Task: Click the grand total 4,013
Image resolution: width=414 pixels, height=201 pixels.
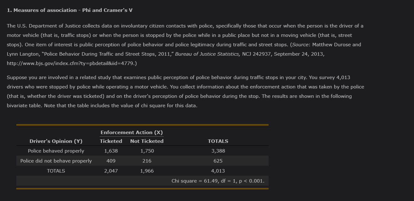Action: coord(218,171)
